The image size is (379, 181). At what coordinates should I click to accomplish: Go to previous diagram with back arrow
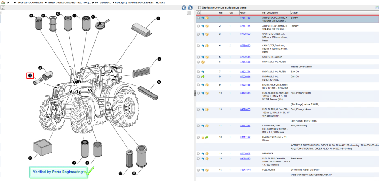coord(184,8)
